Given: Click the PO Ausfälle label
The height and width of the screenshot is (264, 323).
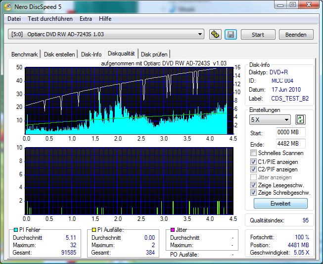Looking at the screenshot, I should [x=185, y=255].
